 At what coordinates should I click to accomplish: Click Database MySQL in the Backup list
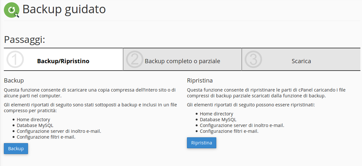[x=35, y=125]
